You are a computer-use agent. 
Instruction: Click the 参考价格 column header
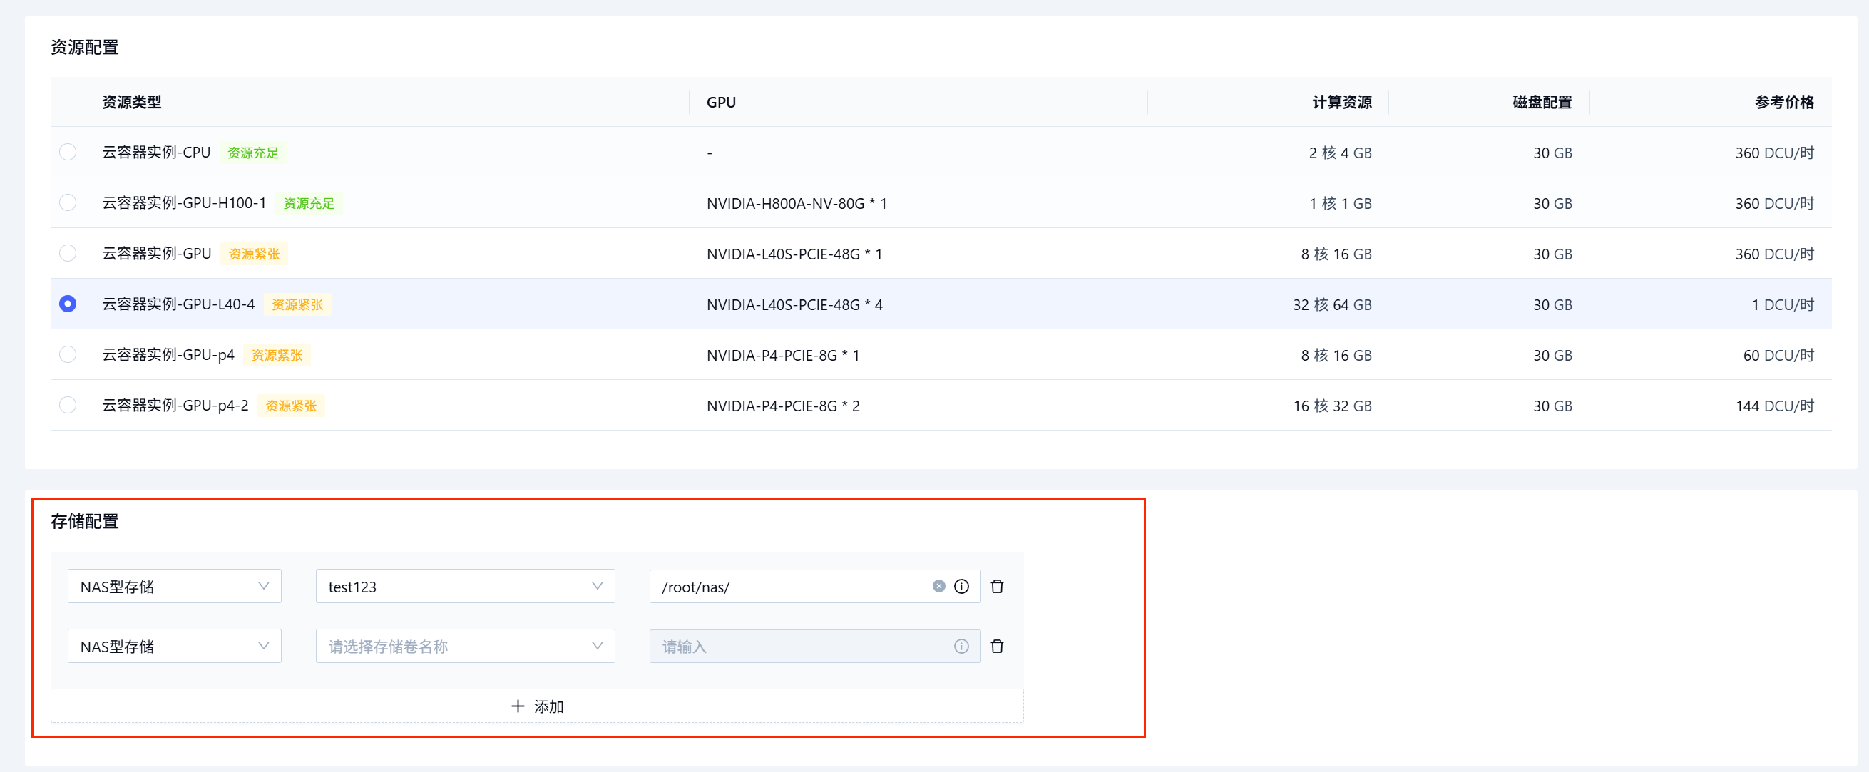[1783, 103]
